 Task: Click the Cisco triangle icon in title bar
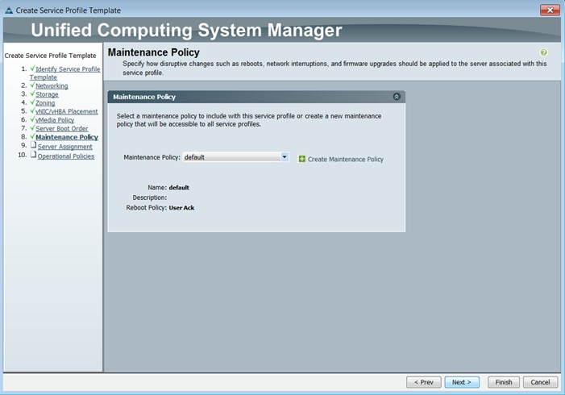click(9, 10)
